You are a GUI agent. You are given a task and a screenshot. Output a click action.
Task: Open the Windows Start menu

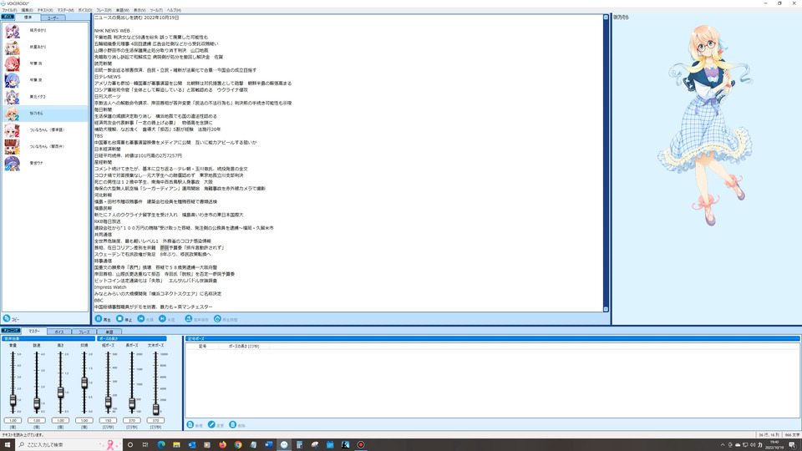(x=8, y=445)
